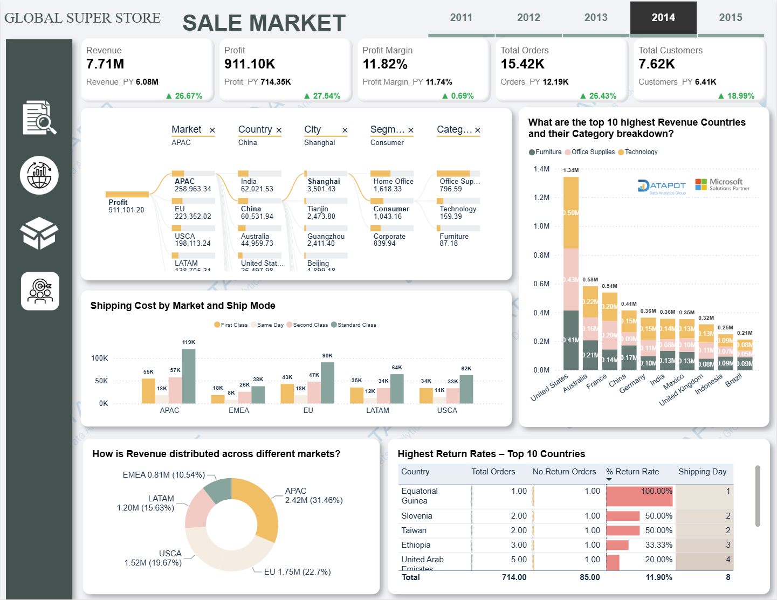Viewport: 777px width, 600px height.
Task: Select the Tianjin city node
Action: click(326, 209)
